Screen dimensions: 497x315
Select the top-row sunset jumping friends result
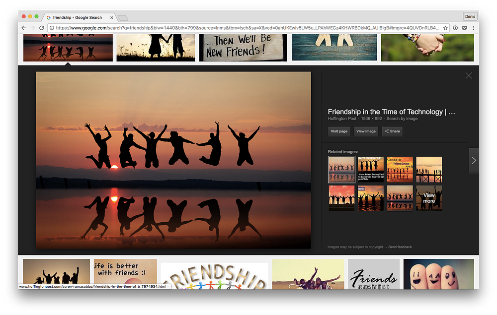[x=68, y=48]
